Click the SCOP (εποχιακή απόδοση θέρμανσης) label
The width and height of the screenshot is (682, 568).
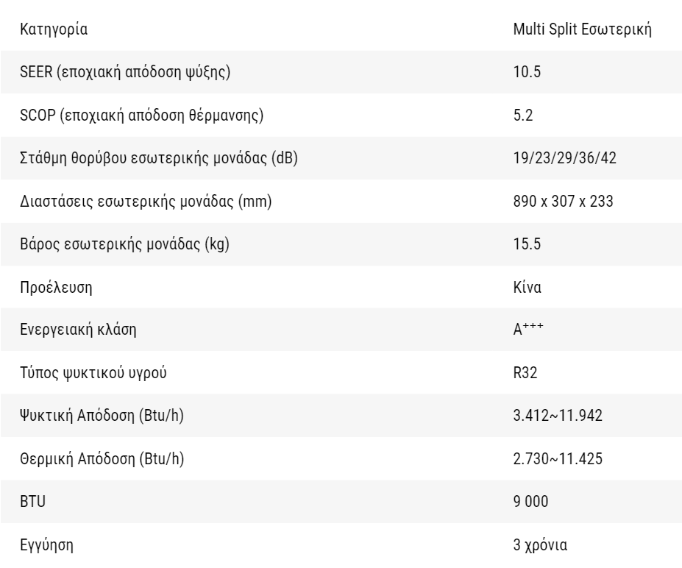142,116
